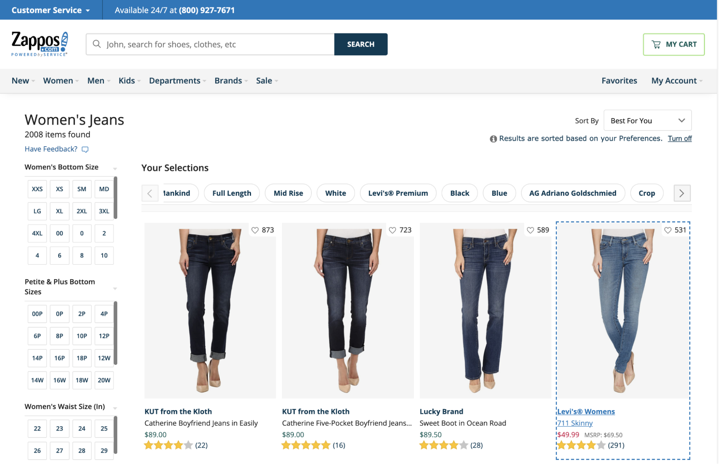719x464 pixels.
Task: Click the shopping cart icon
Action: click(656, 44)
